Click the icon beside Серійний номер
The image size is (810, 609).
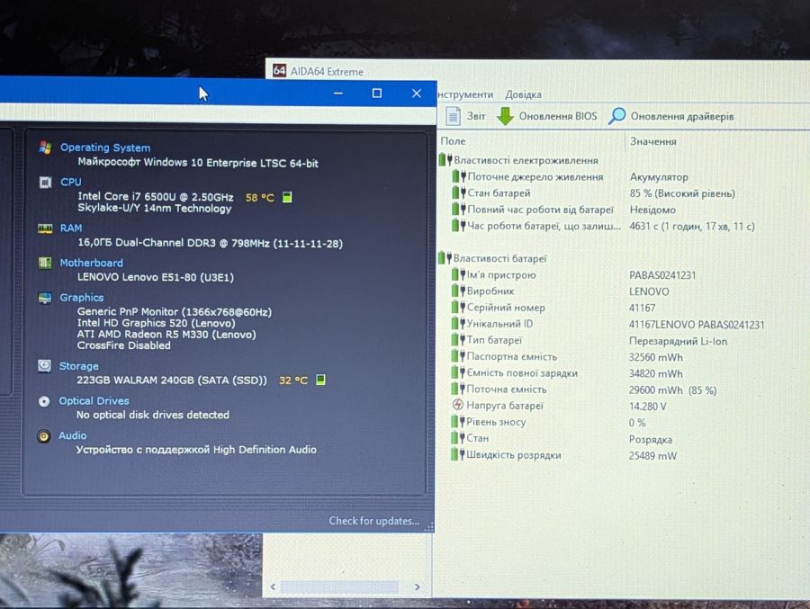pos(459,307)
